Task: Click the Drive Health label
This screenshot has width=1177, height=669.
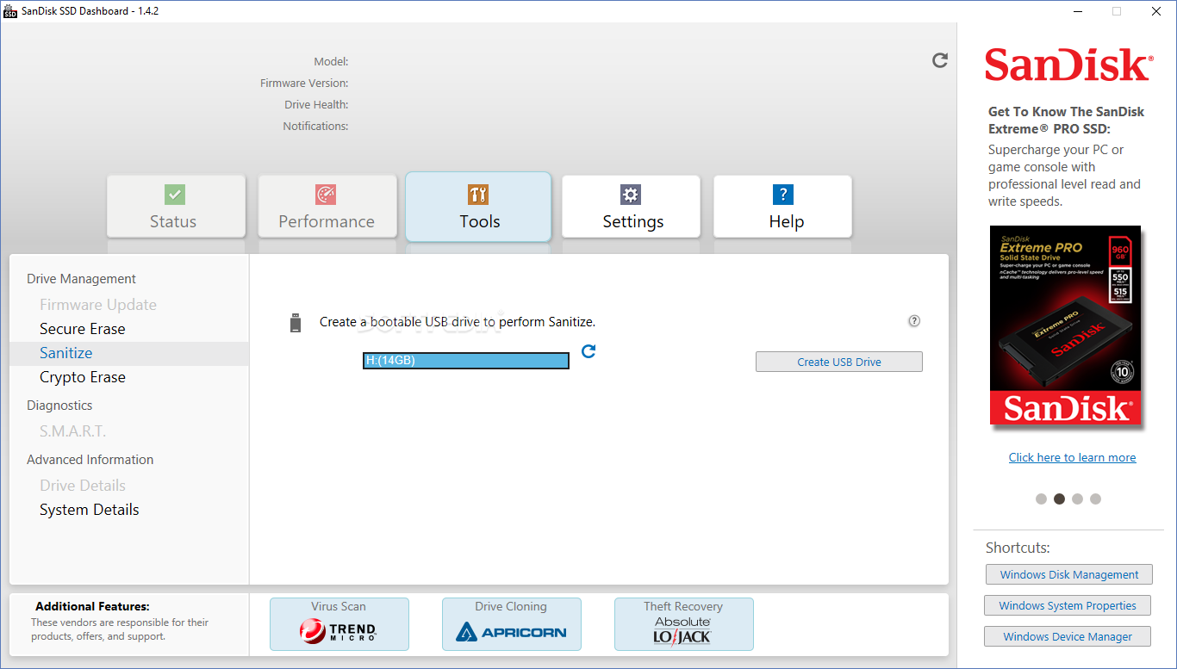Action: click(x=316, y=105)
